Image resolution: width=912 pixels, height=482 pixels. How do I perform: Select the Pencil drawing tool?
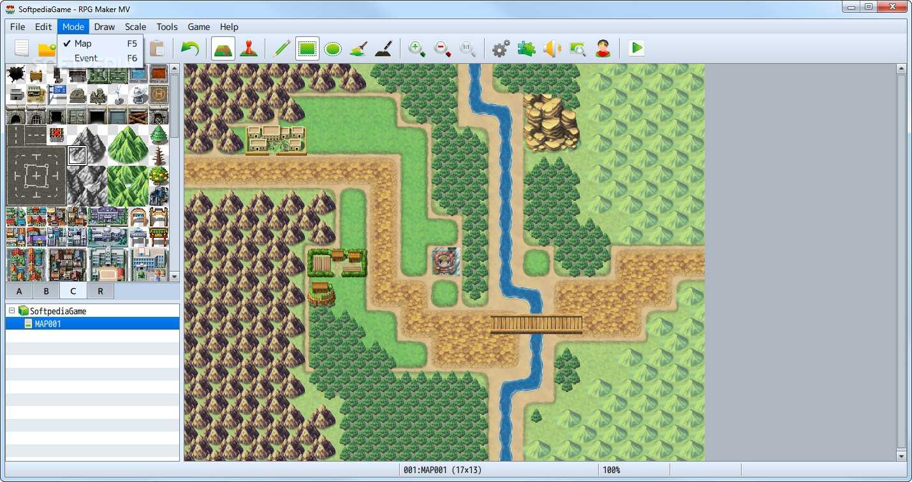pos(281,48)
